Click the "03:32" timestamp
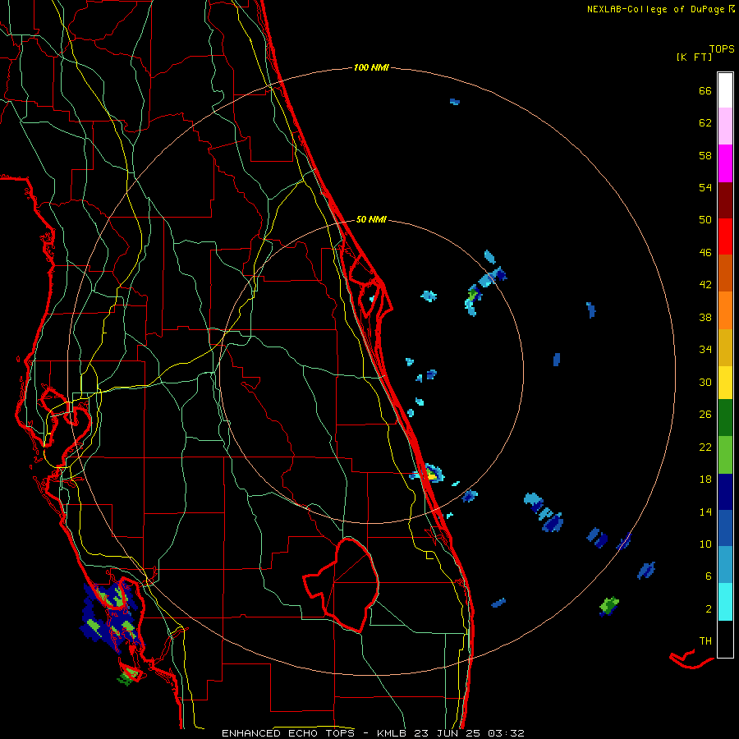The width and height of the screenshot is (739, 739). click(506, 733)
